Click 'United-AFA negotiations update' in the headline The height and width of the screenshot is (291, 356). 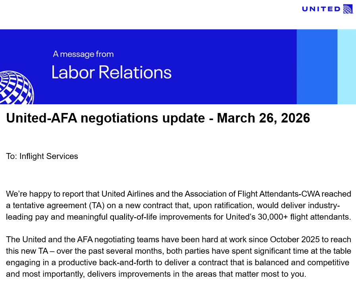point(106,118)
